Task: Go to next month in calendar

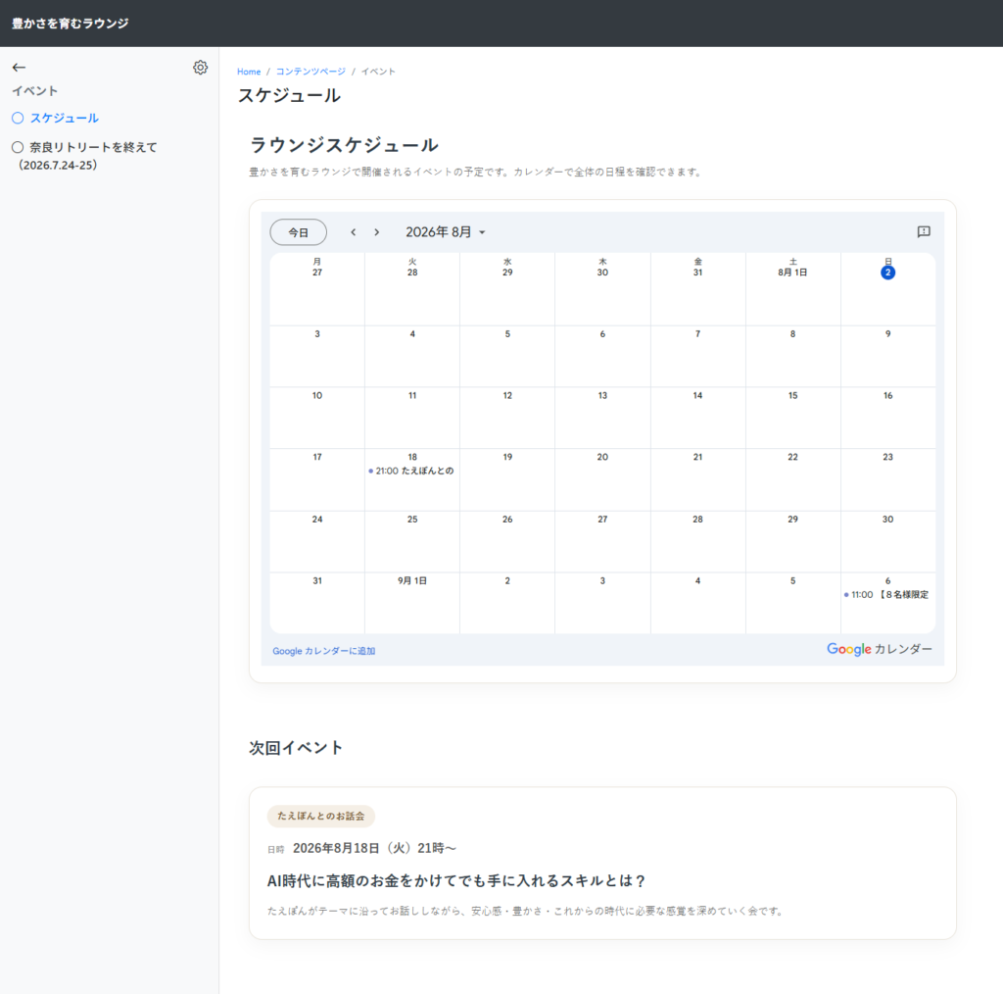Action: [x=377, y=232]
